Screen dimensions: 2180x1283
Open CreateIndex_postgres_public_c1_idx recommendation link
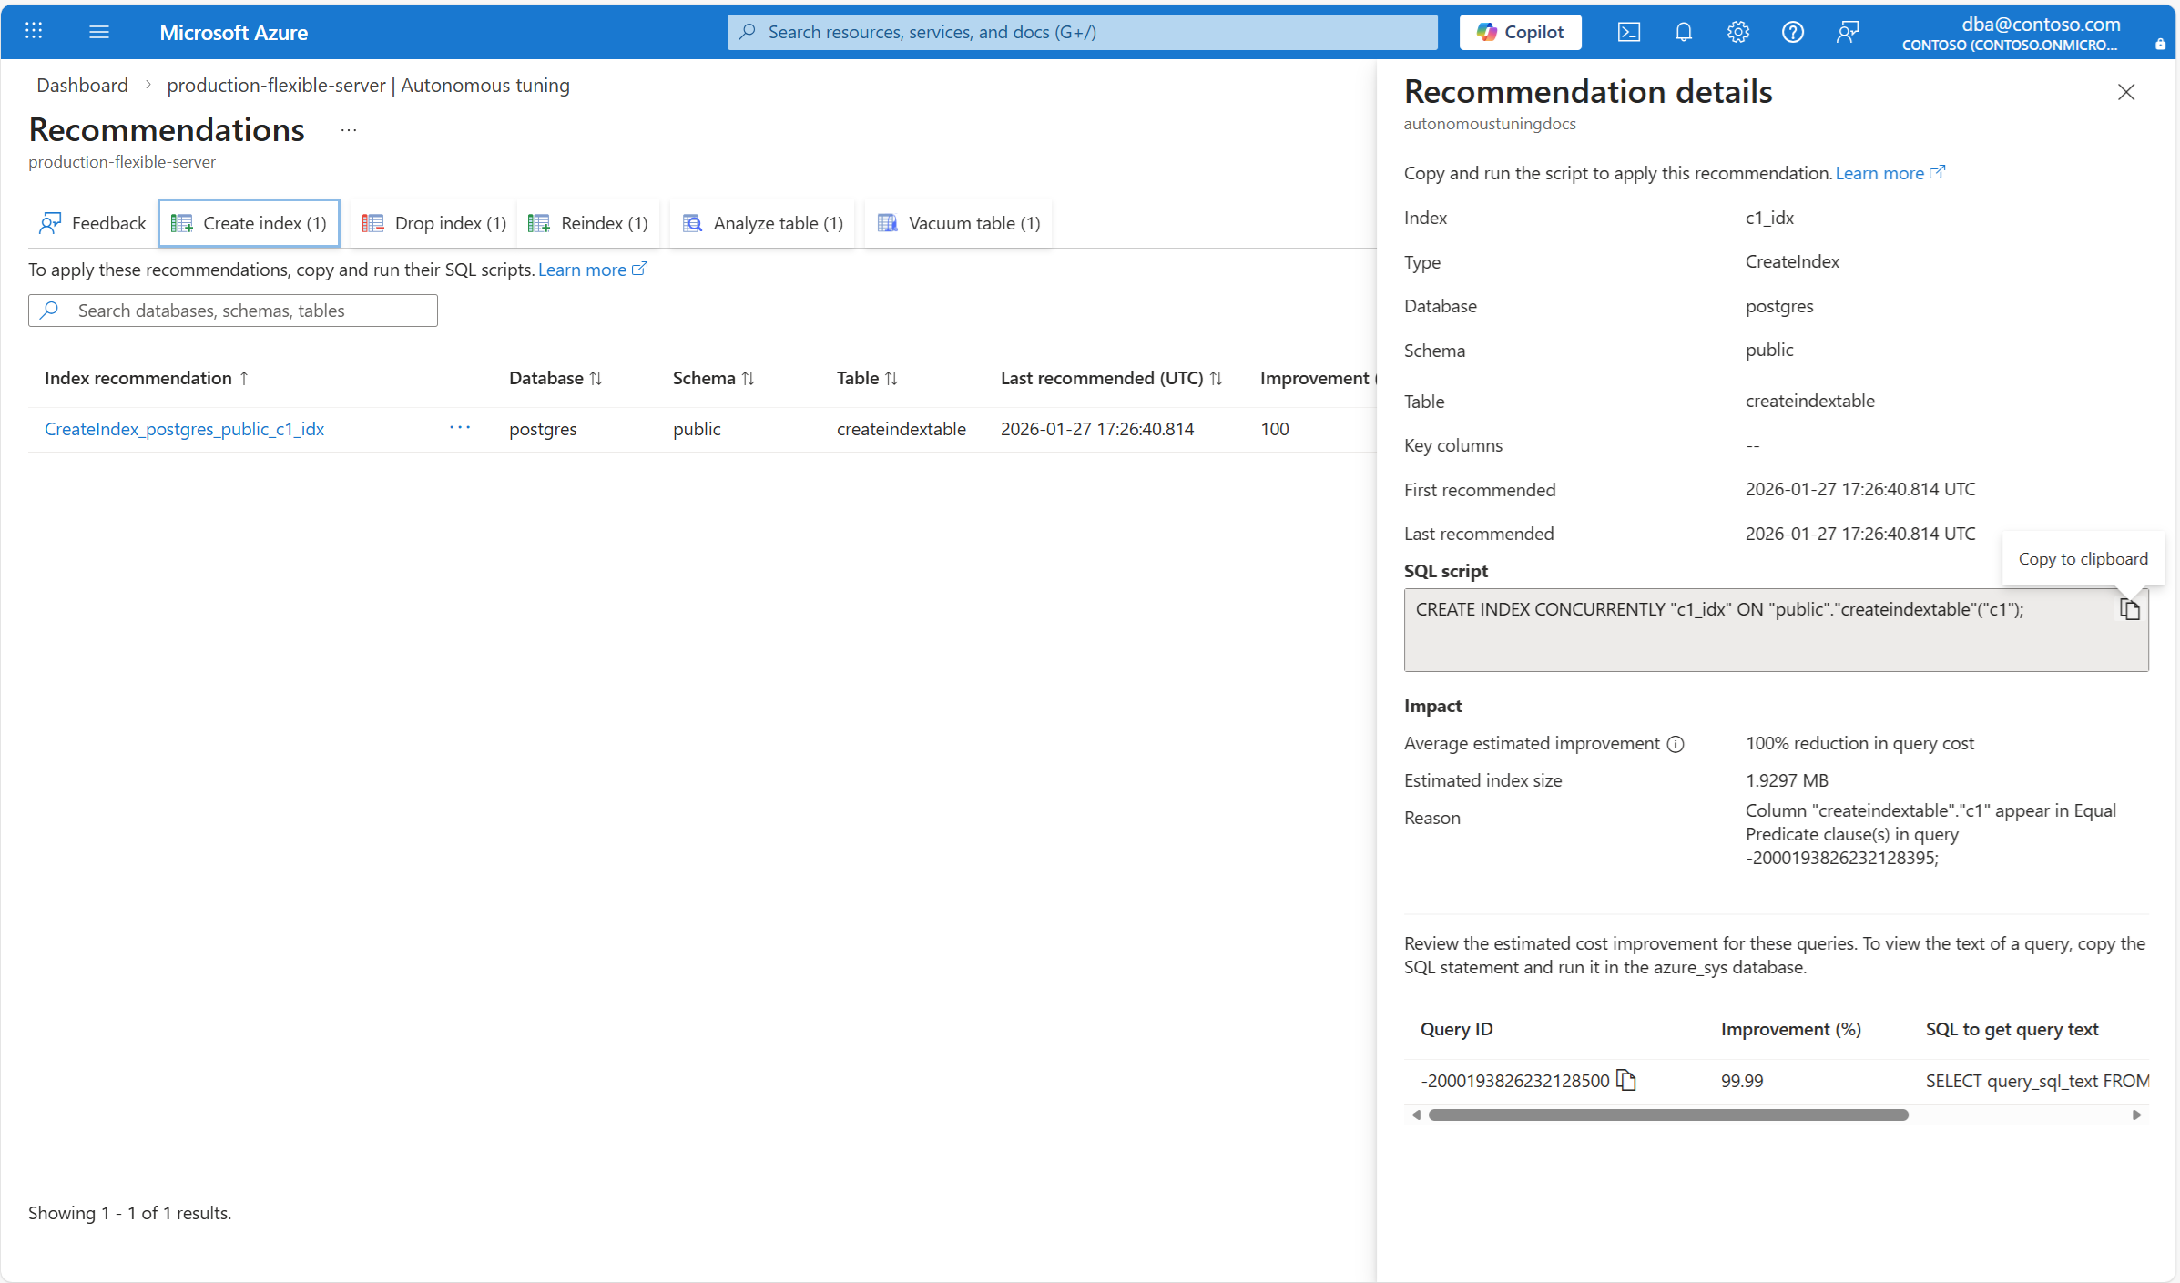184,429
